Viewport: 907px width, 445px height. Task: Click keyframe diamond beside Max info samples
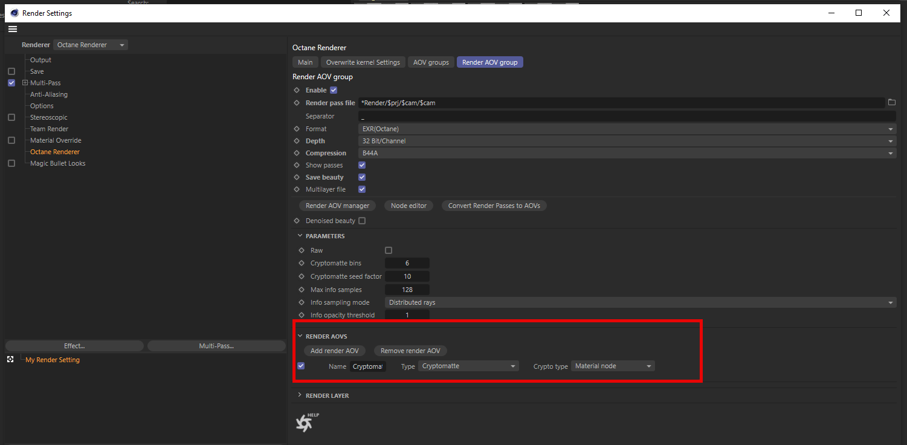(x=302, y=290)
